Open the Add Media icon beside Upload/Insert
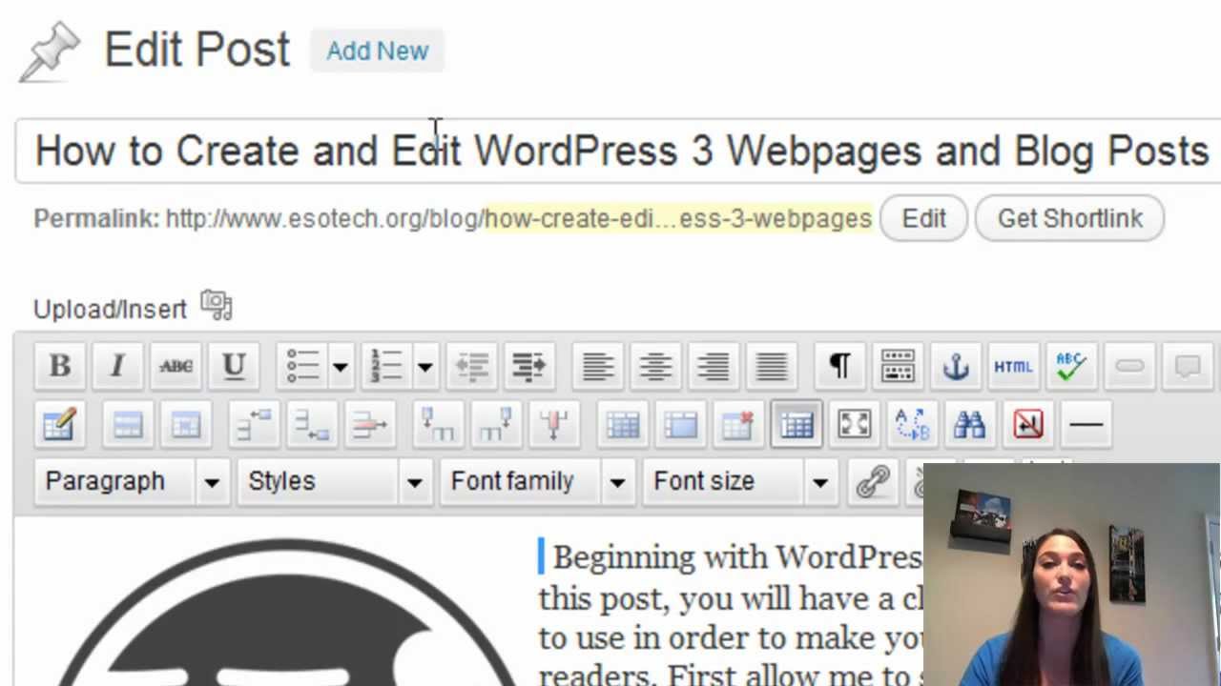 pyautogui.click(x=217, y=307)
